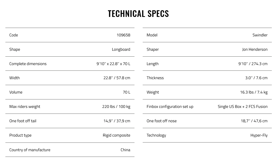The width and height of the screenshot is (280, 163).
Task: Click the Longboard shape value
Action: tap(121, 49)
